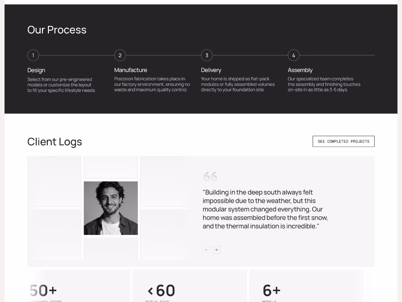The height and width of the screenshot is (302, 402).
Task: Click the smiling client portrait photo
Action: point(111,208)
